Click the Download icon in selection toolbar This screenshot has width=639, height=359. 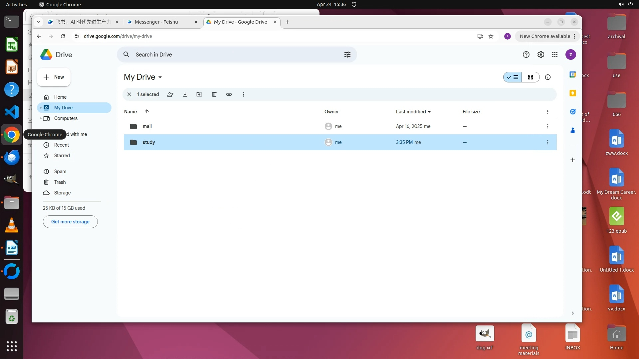tap(185, 94)
